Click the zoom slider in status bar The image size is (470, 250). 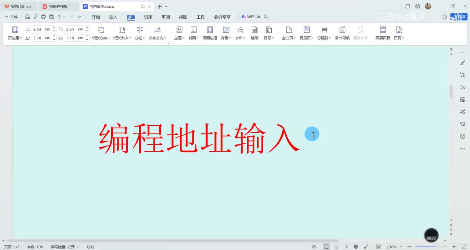tap(431, 247)
